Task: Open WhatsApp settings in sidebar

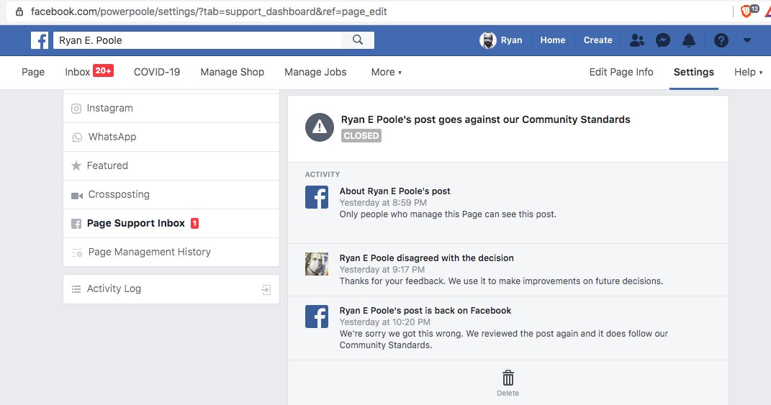Action: click(171, 137)
